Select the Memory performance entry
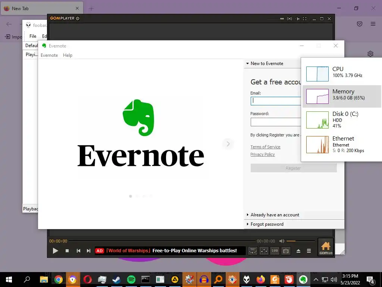382x287 pixels. point(342,96)
